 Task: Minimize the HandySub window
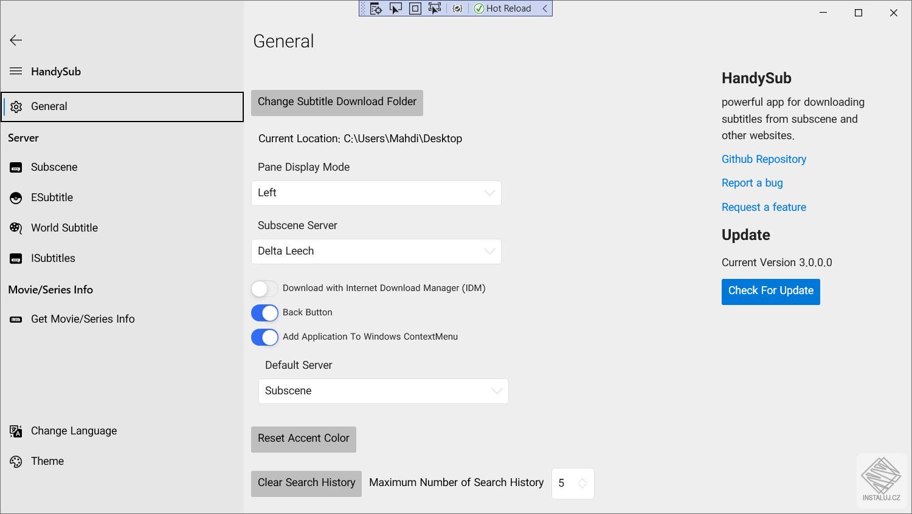pos(823,13)
